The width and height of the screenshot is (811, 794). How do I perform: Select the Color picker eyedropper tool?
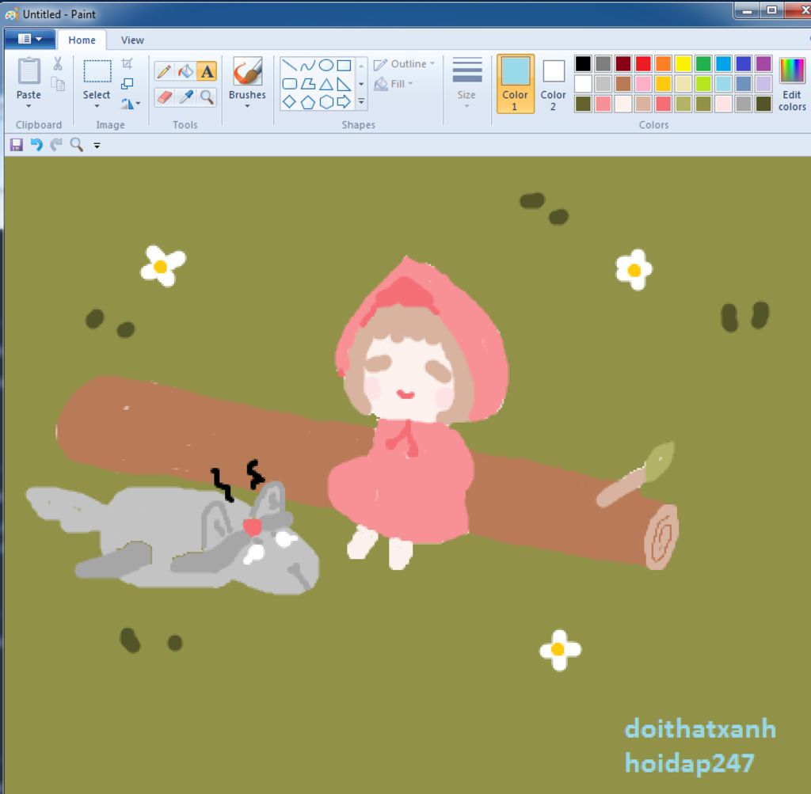pos(185,97)
